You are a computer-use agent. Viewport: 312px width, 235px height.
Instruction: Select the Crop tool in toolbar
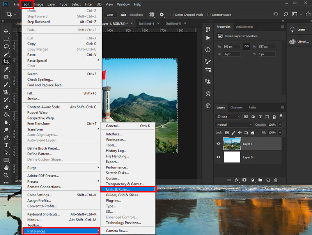tap(6, 62)
